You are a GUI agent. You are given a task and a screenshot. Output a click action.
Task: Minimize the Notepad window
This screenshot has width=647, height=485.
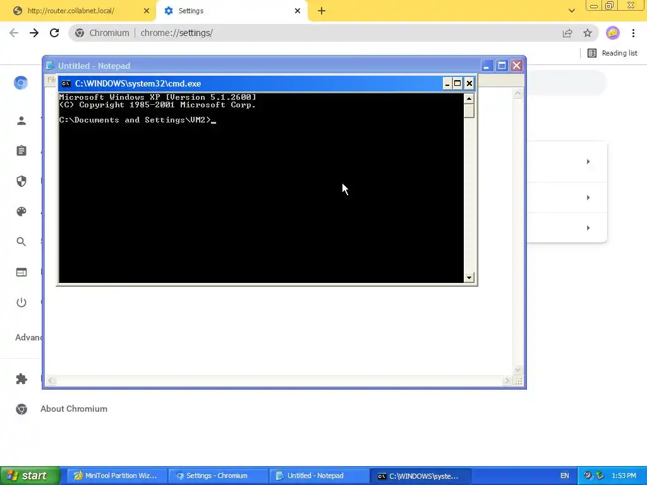pyautogui.click(x=487, y=66)
